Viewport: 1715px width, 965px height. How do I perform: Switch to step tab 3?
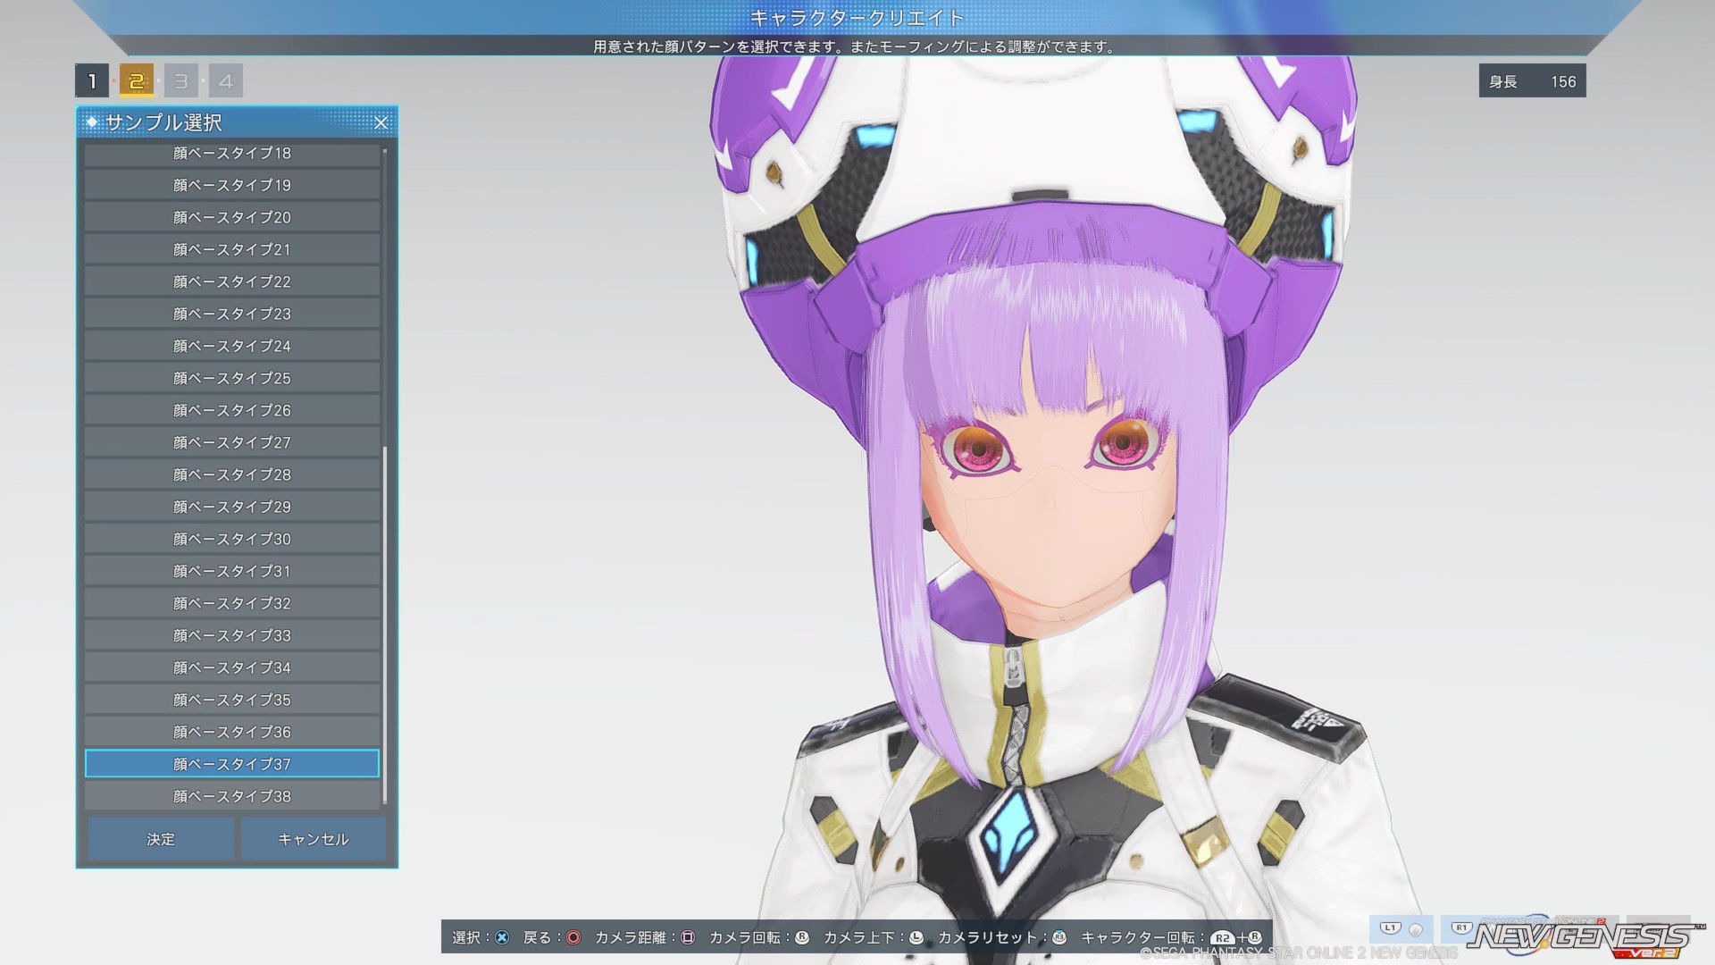(x=180, y=81)
